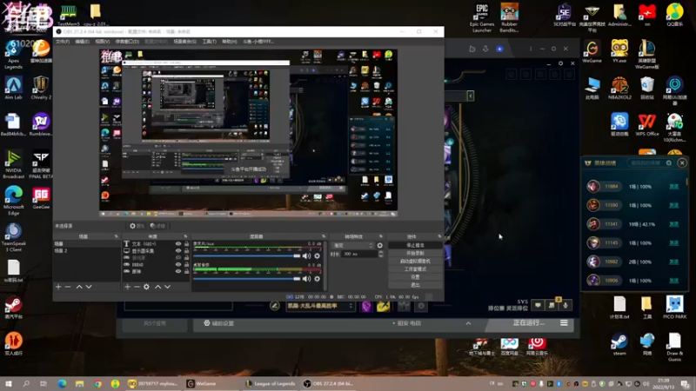Open transition properties gear icon
The image size is (696, 391).
point(380,245)
